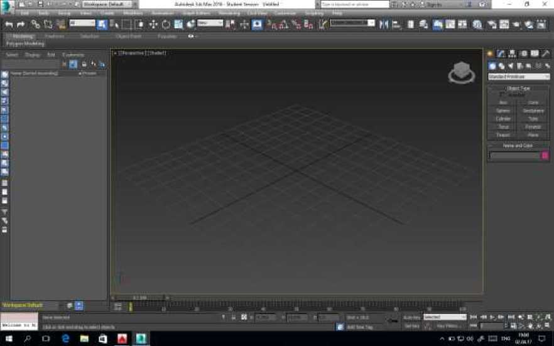Open the Help menu
The width and height of the screenshot is (554, 346).
[x=337, y=13]
